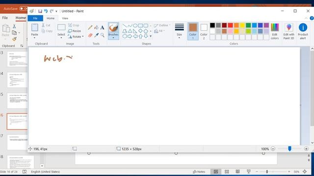This screenshot has height=176, width=314.
Task: Open Edit with Paint 3D
Action: click(x=289, y=31)
